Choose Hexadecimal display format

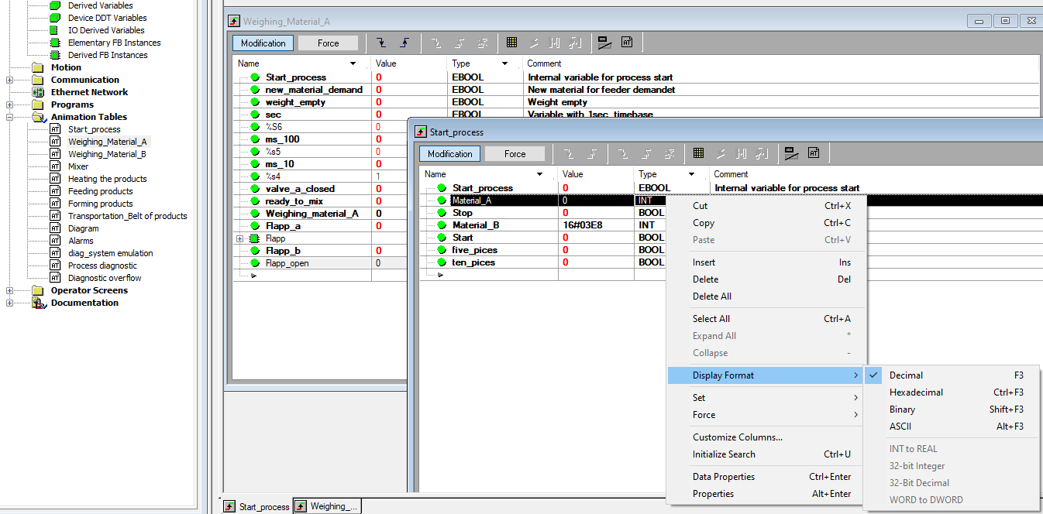click(x=916, y=392)
